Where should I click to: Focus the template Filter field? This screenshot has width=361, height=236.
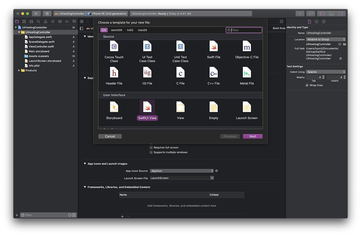coord(244,30)
